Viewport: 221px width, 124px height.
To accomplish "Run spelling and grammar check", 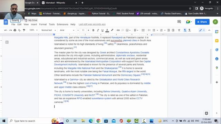I will 19,30.
